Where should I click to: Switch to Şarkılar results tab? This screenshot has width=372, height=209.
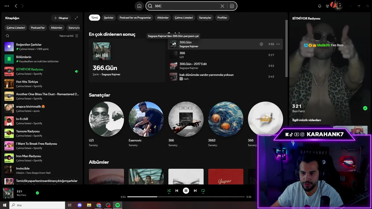pos(109,18)
